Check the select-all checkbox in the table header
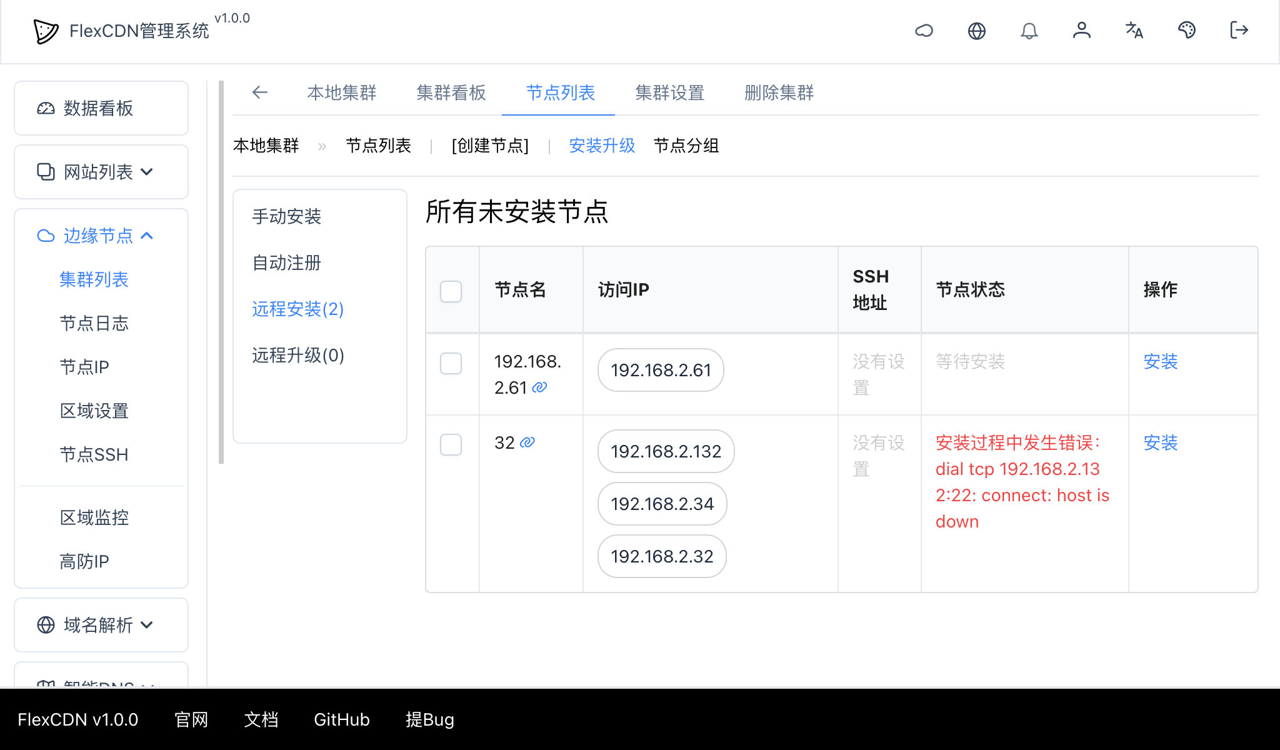Screen dimensions: 1280x750 pos(451,291)
